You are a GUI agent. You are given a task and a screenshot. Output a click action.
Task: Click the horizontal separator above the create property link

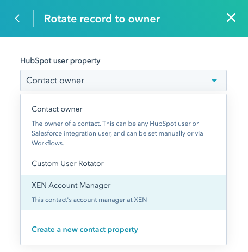[x=123, y=214]
